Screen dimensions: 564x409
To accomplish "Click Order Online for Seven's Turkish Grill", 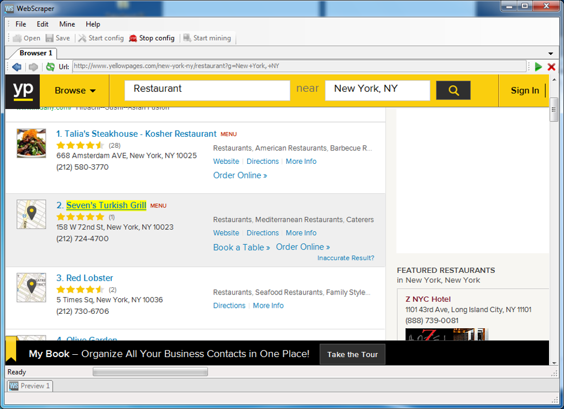I will tap(303, 247).
